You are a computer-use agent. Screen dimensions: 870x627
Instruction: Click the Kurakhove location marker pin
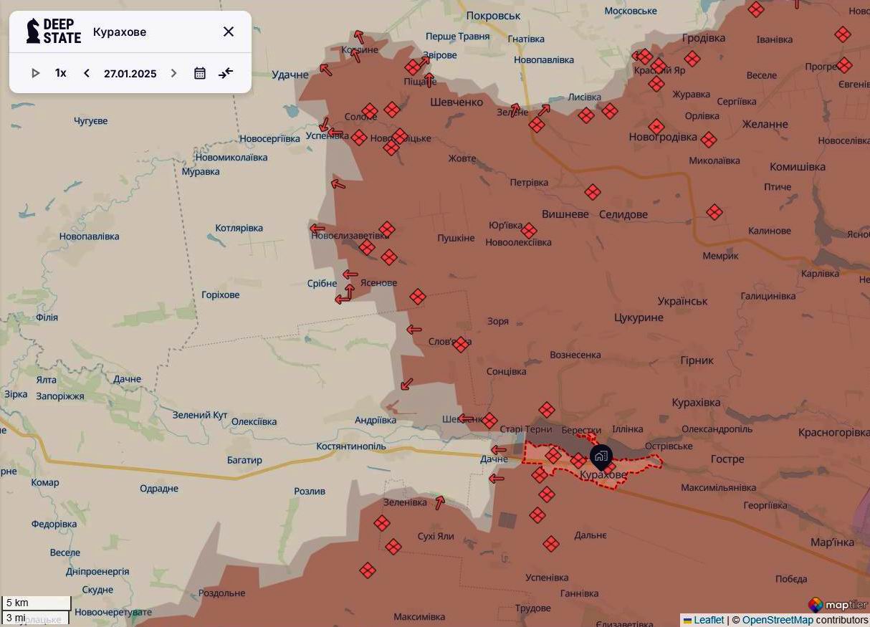(600, 454)
